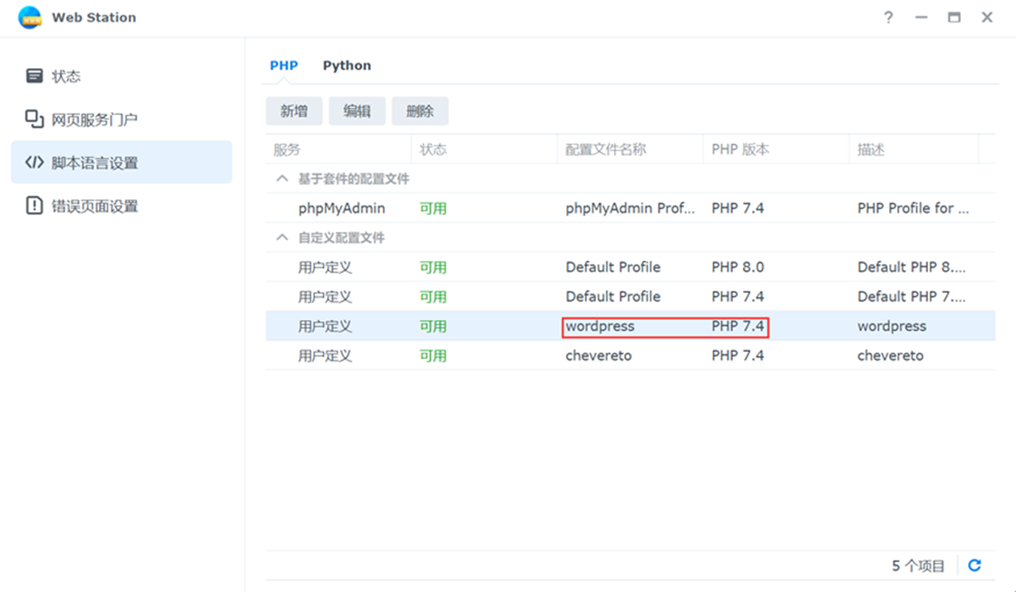Sort by the 描述 column header
1016x592 pixels.
[x=913, y=150]
